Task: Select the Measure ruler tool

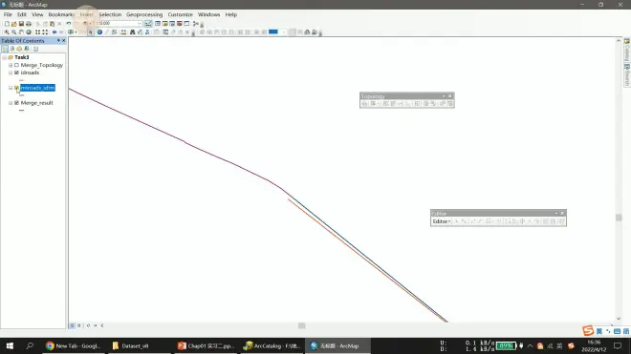Action: click(123, 32)
